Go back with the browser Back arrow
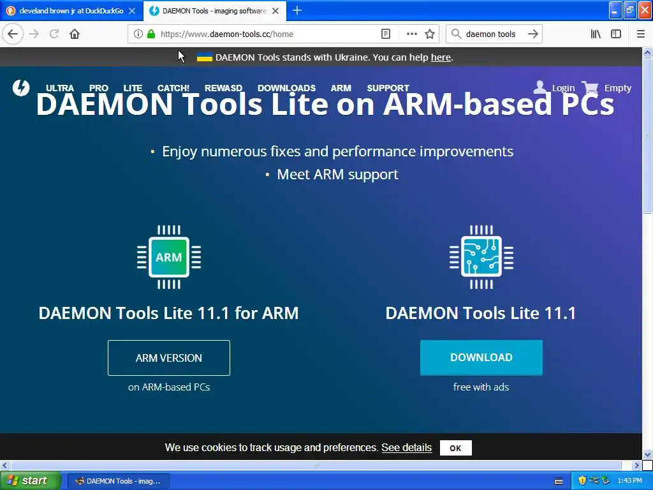This screenshot has height=490, width=653. tap(13, 34)
